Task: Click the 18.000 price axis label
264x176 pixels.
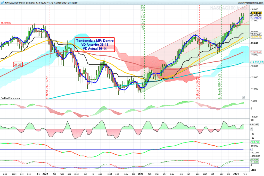Action: pyautogui.click(x=254, y=10)
